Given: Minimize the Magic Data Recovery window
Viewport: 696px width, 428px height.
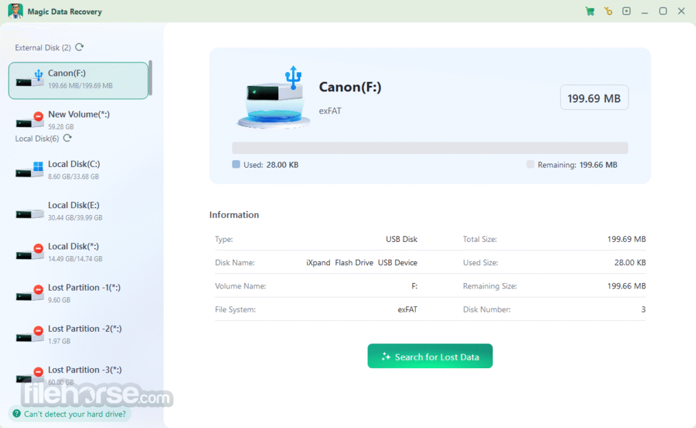Looking at the screenshot, I should [644, 12].
